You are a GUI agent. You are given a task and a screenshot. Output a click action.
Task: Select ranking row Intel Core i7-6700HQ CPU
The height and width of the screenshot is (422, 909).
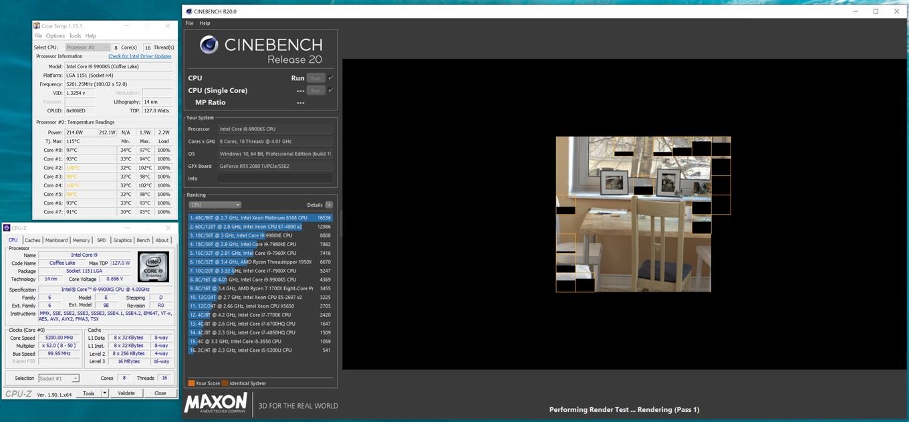(x=261, y=324)
